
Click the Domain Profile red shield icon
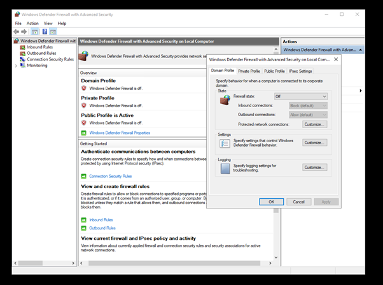click(x=84, y=88)
